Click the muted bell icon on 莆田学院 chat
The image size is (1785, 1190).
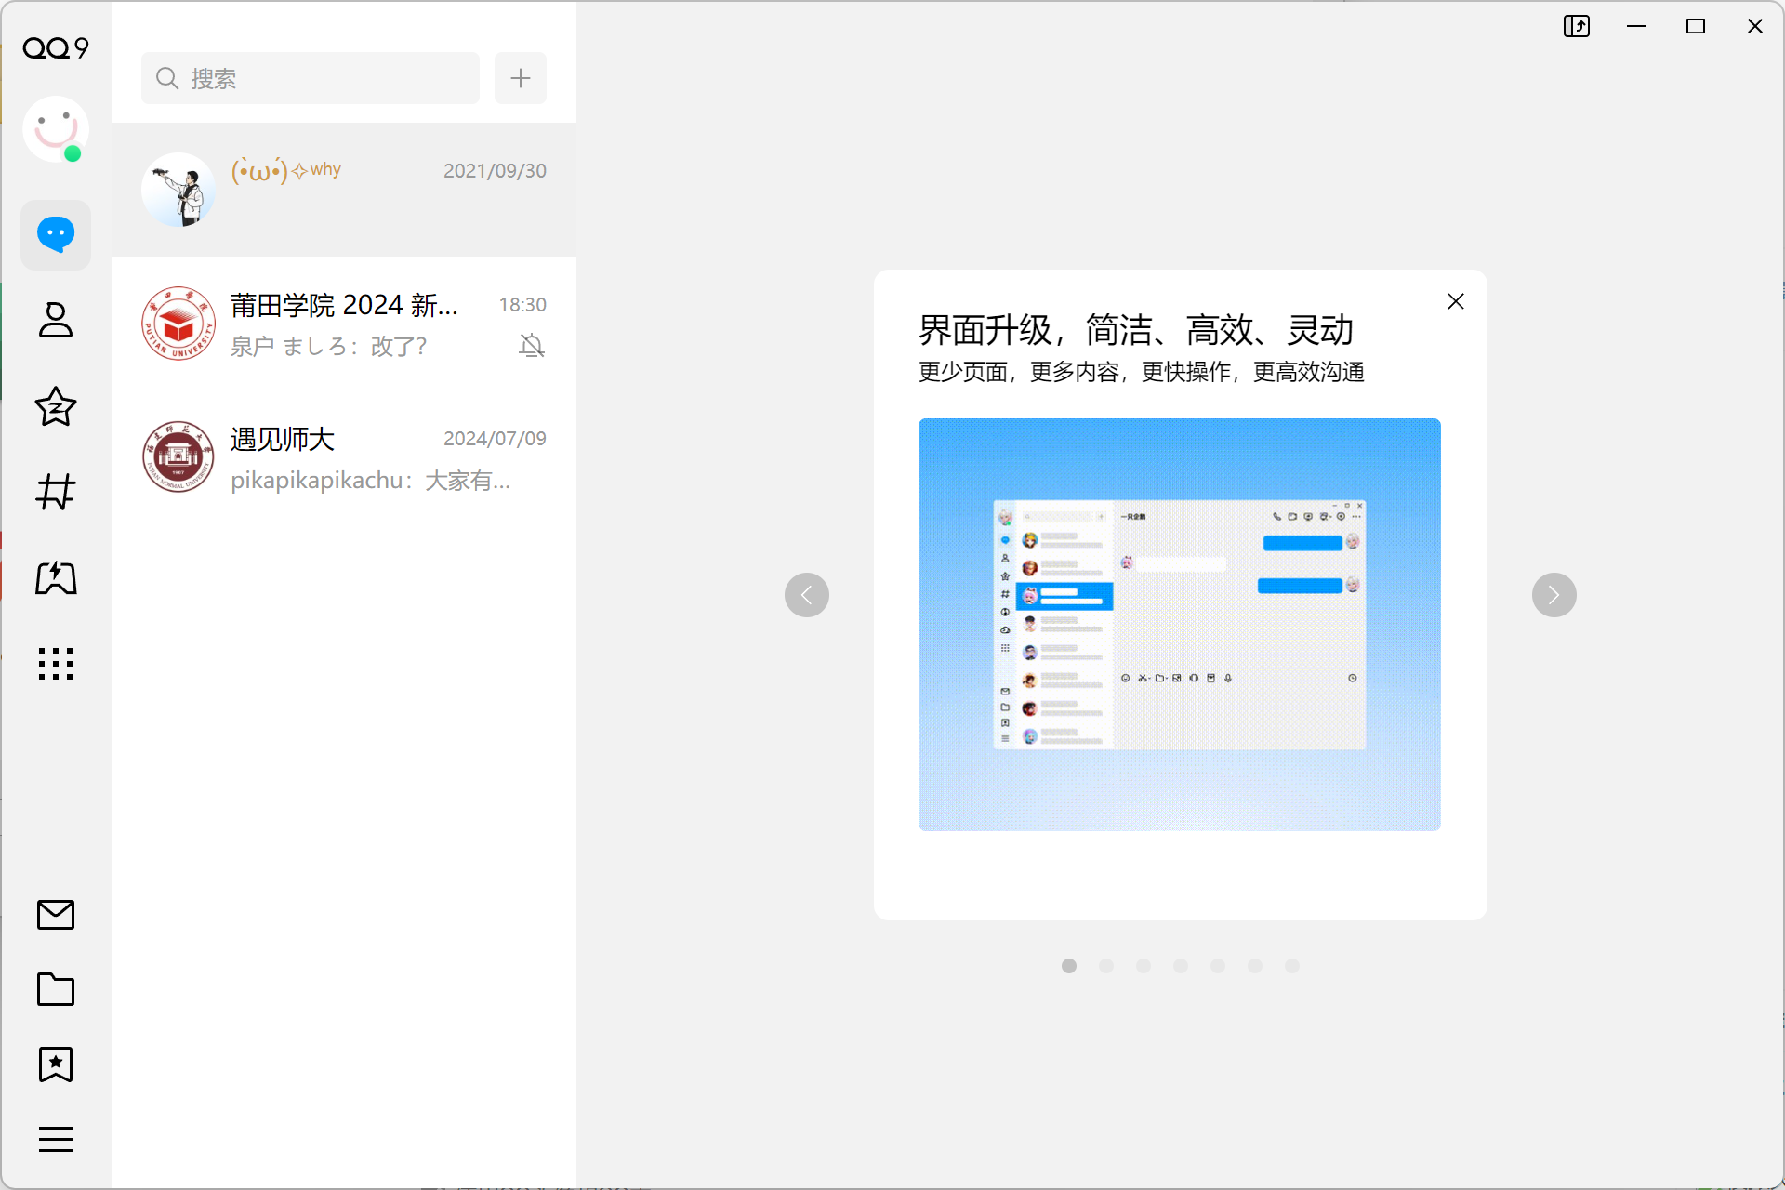532,346
